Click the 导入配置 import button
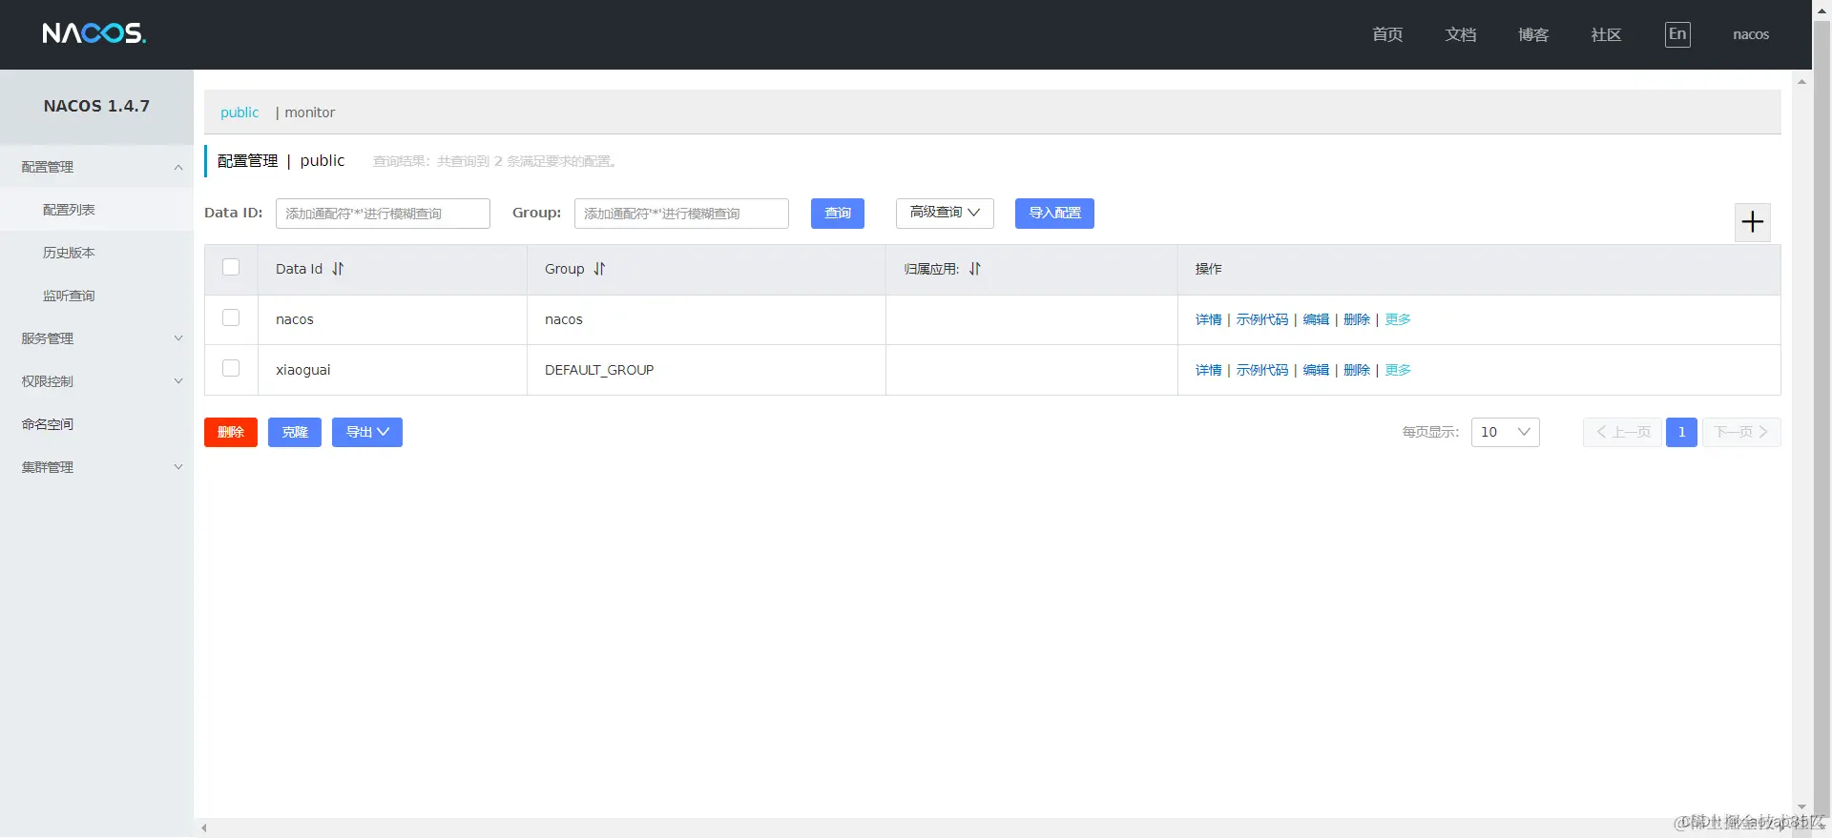This screenshot has width=1832, height=838. 1054,214
